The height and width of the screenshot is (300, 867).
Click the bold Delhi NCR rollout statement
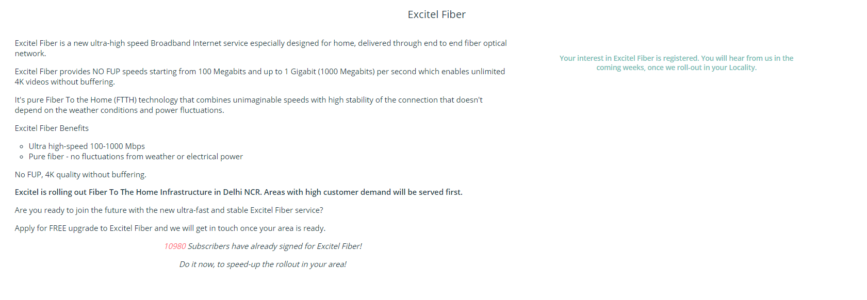[238, 192]
